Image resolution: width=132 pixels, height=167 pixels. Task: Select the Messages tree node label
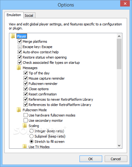click(30, 68)
